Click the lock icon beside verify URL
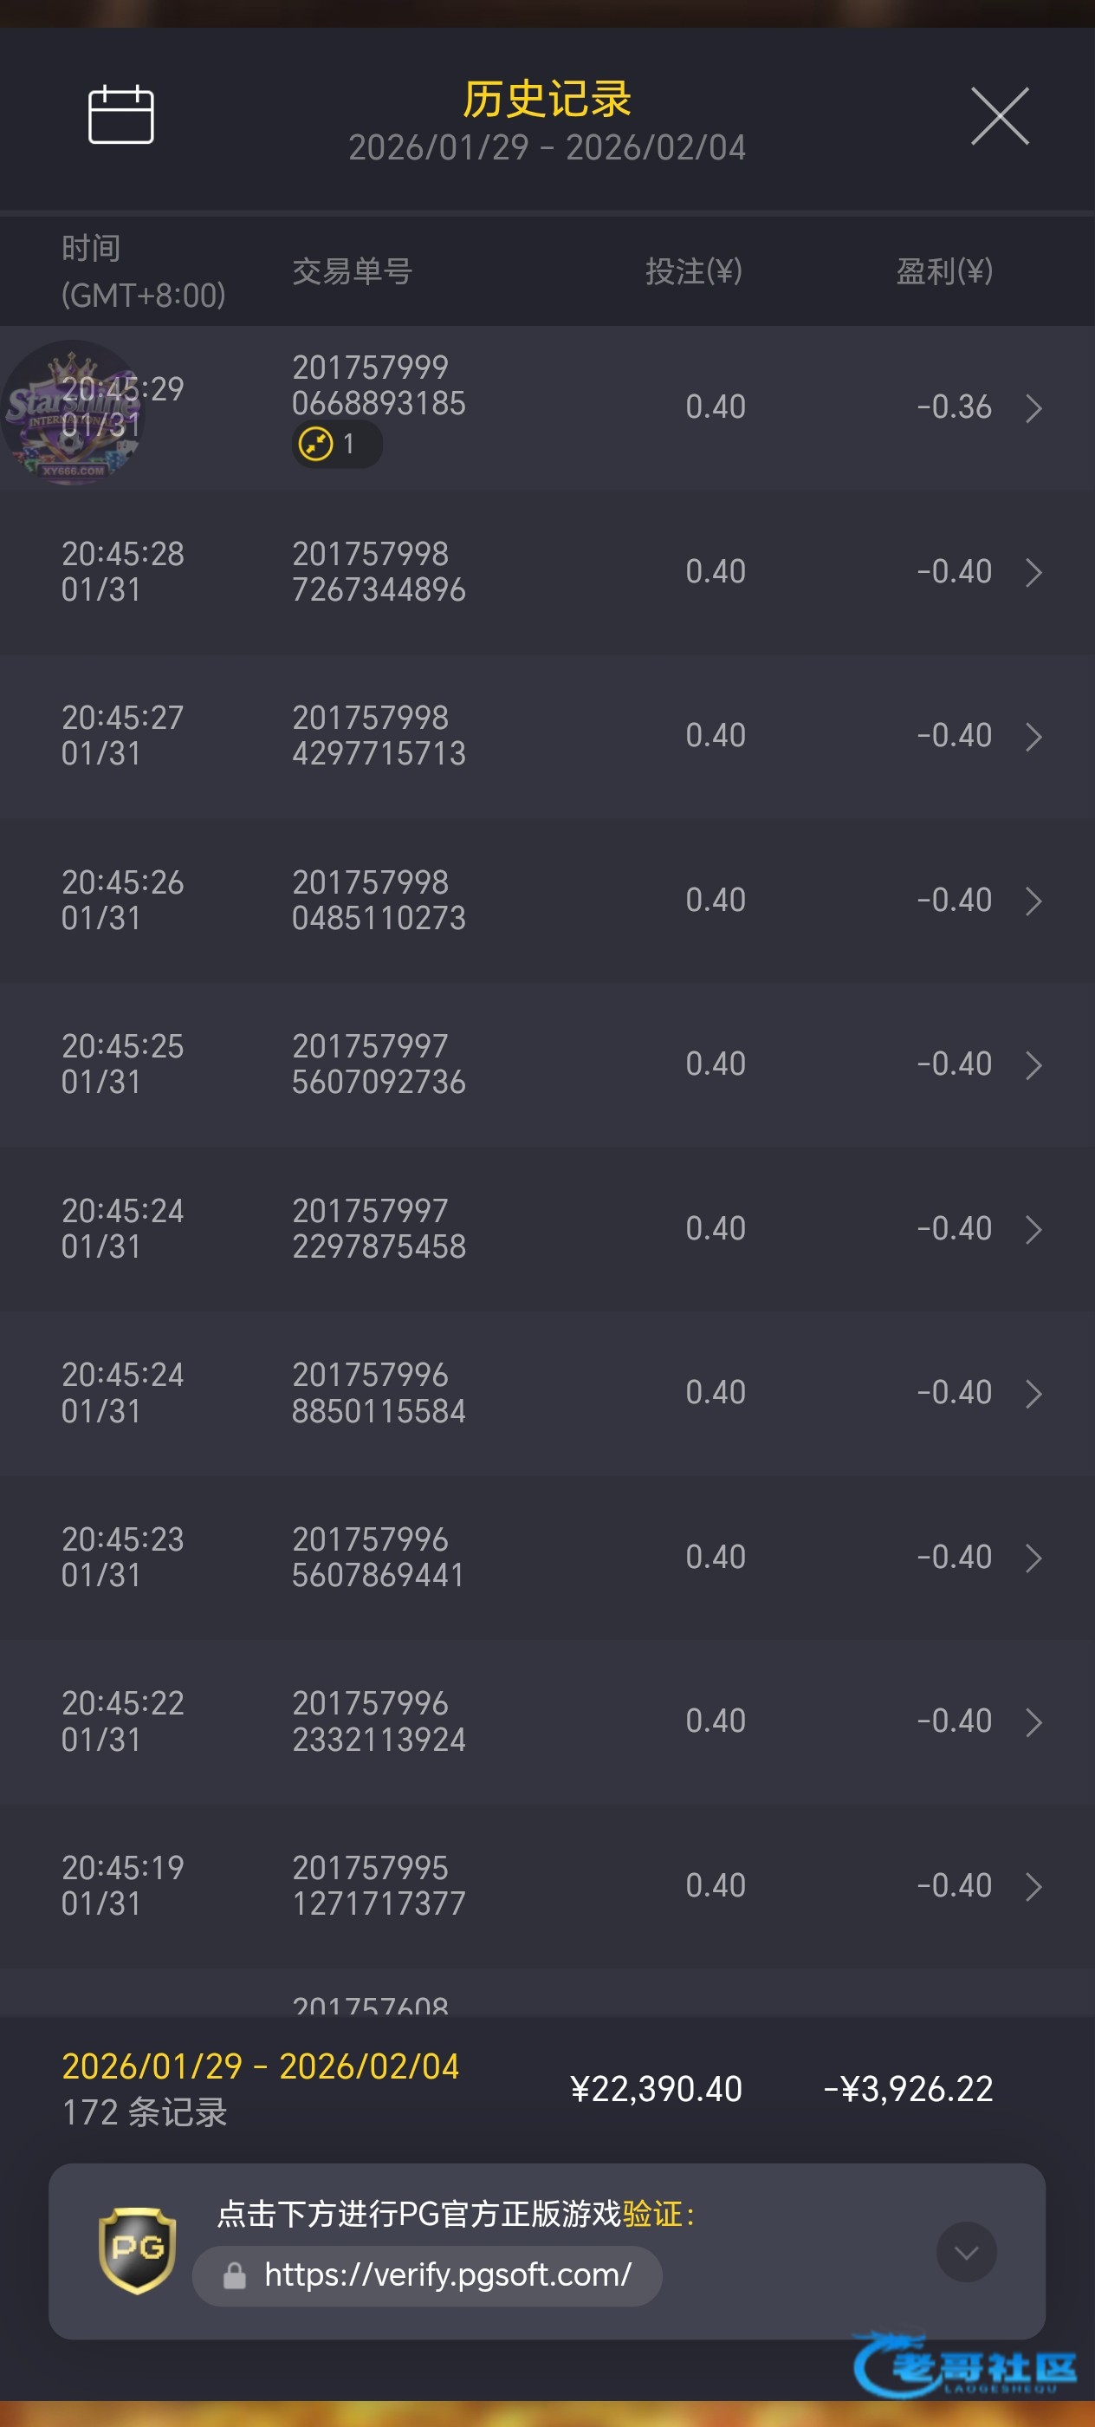This screenshot has width=1095, height=2427. (235, 2275)
